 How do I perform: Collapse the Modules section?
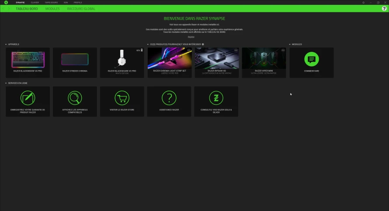click(x=290, y=44)
